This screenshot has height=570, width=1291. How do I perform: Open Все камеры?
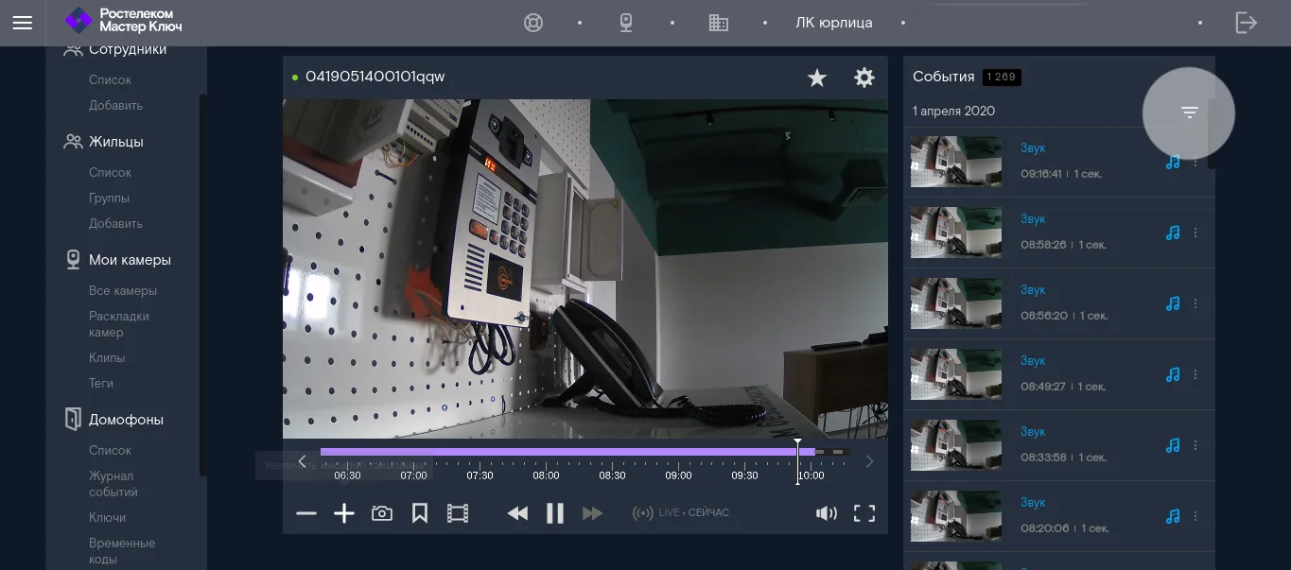[123, 291]
